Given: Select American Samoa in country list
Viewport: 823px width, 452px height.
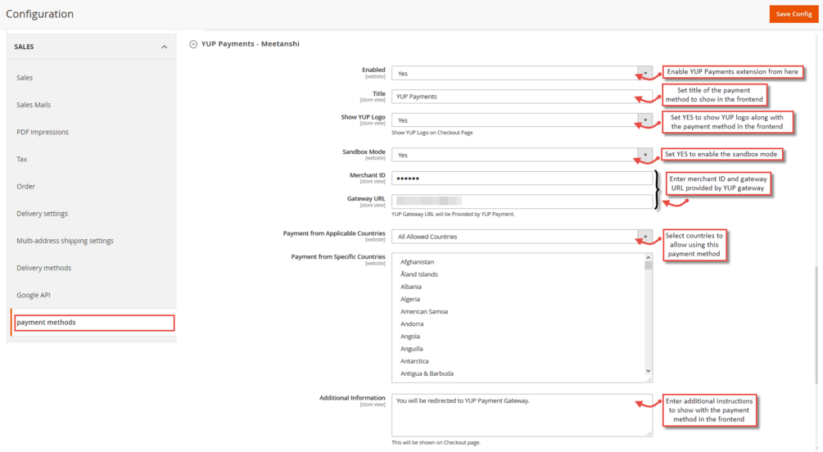Looking at the screenshot, I should click(424, 311).
